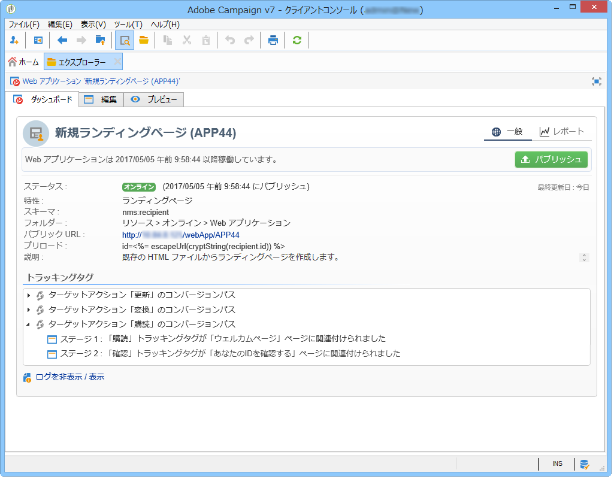Screen dimensions: 614x479
Task: Collapse the 「購読」 conversion path node
Action: pos(28,325)
